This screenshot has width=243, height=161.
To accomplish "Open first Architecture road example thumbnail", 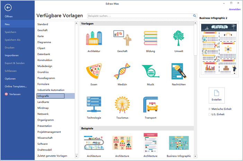I will pyautogui.click(x=94, y=143).
